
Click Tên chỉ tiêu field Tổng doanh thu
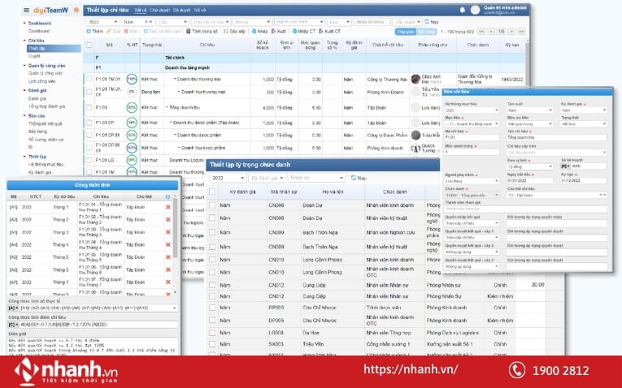557,138
